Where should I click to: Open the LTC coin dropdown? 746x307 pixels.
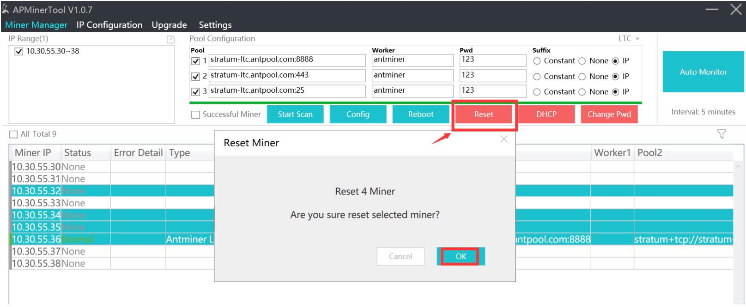[x=629, y=39]
